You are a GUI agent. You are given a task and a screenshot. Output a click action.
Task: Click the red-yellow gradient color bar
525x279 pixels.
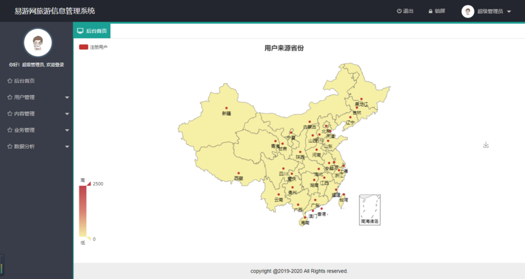83,211
